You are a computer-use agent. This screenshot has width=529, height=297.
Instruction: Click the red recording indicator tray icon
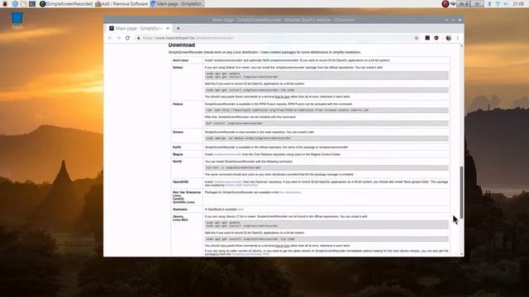(446, 3)
